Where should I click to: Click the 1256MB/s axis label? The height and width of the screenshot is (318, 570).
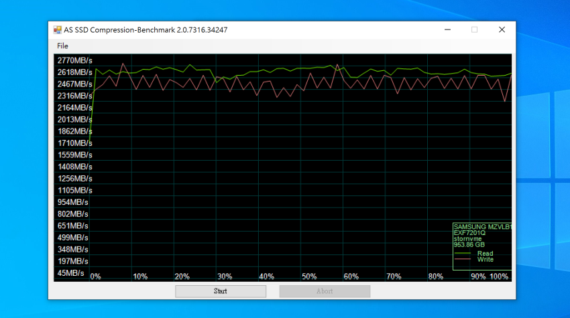75,179
